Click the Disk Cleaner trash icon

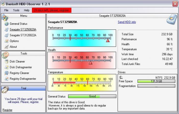(6, 61)
